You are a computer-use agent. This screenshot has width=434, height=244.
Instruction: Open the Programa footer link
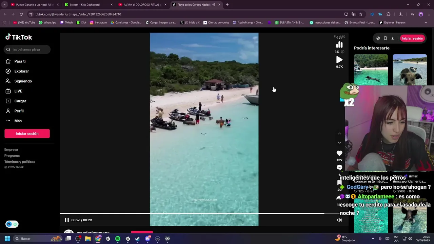[x=12, y=156]
